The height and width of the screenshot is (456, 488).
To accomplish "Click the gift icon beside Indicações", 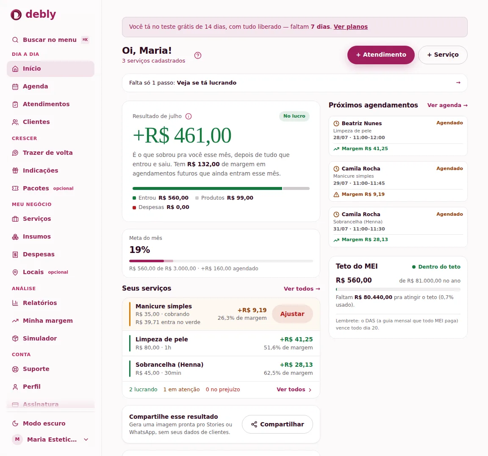I will pos(15,170).
